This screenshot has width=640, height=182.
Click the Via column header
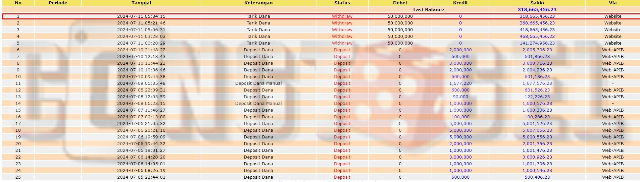pos(613,3)
